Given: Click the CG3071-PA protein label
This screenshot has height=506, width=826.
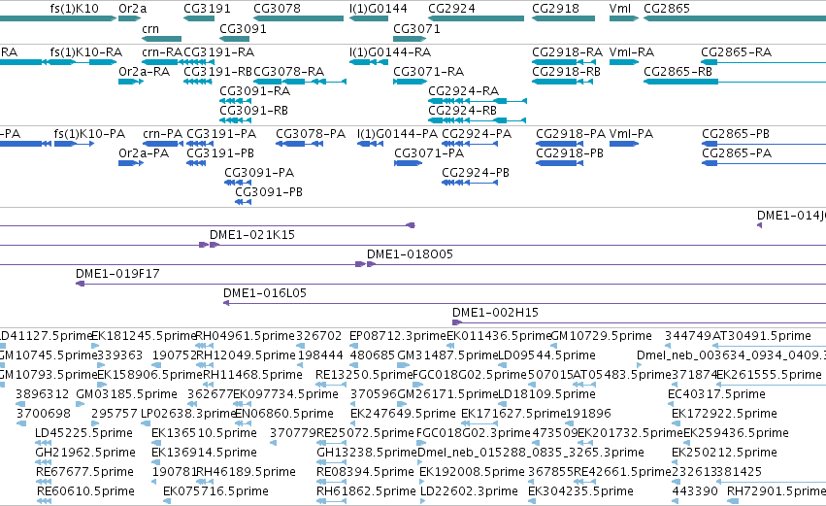Looking at the screenshot, I should coord(429,153).
